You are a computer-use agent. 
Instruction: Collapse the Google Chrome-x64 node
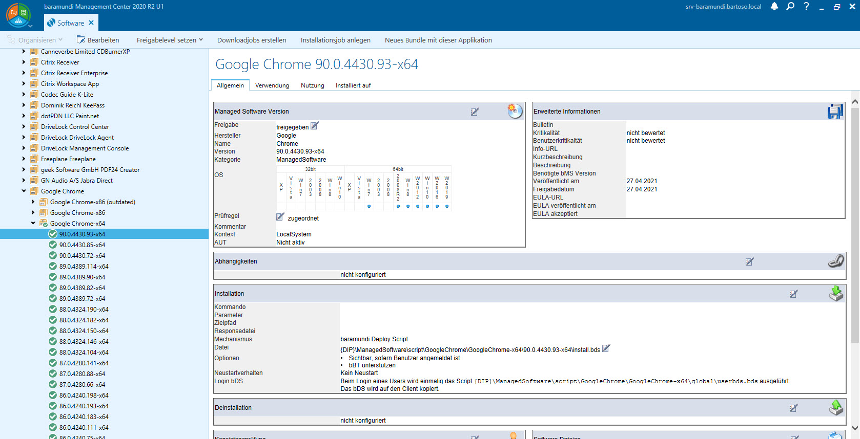tap(33, 223)
